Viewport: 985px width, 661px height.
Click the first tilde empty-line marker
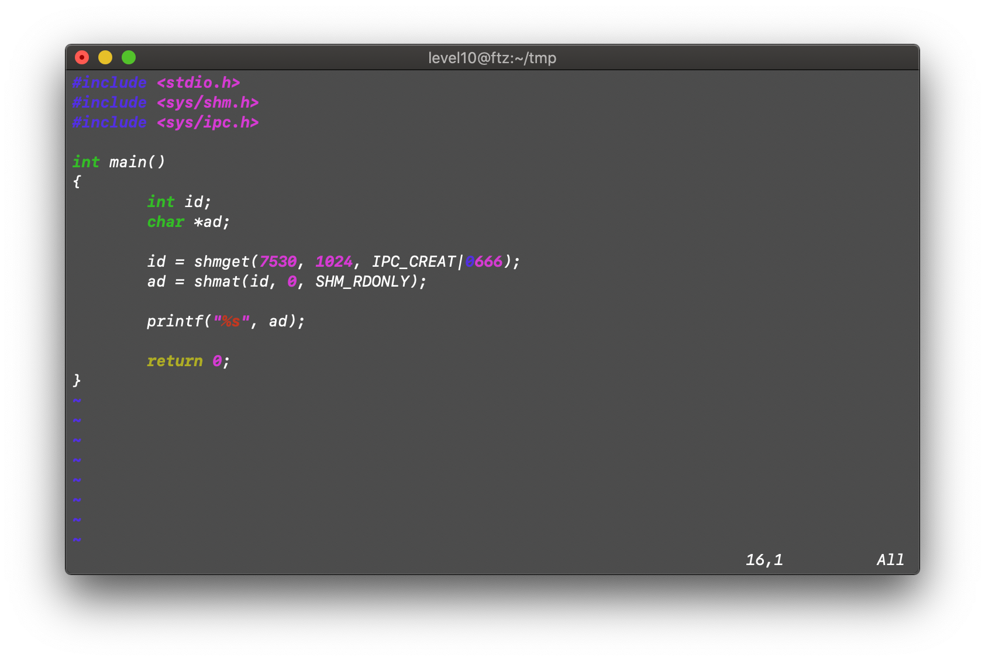[77, 401]
